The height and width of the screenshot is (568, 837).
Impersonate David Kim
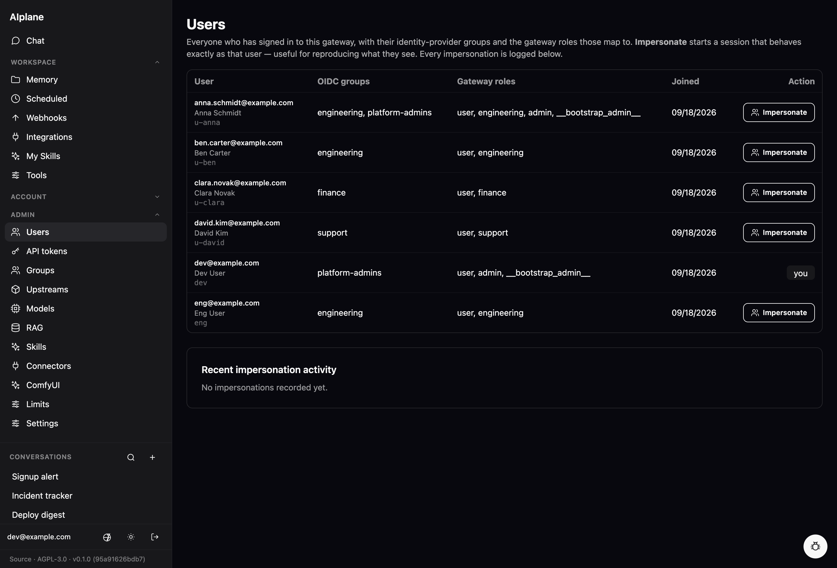(x=778, y=232)
